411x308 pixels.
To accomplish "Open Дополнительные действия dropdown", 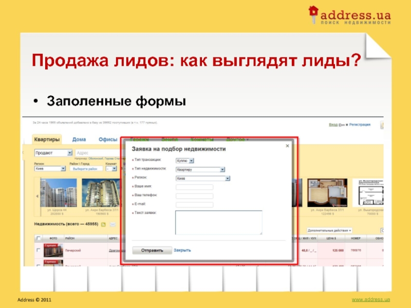I will [x=329, y=230].
